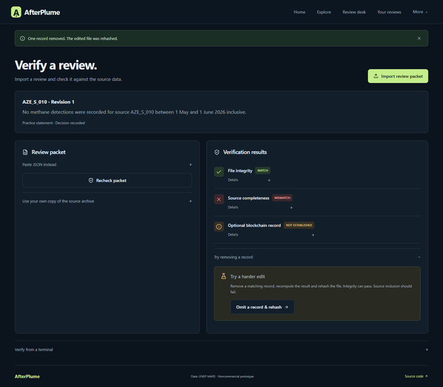Click the info icon in the notification banner
This screenshot has height=387, width=443.
click(x=22, y=38)
